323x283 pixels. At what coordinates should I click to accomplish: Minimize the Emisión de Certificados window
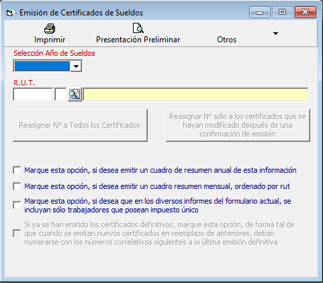point(259,12)
